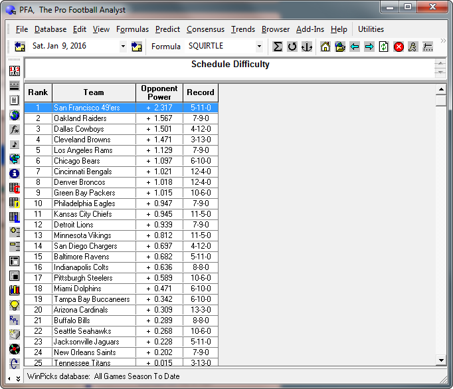Expand toolbar overflow chevron at top right
The width and height of the screenshot is (453, 389).
pyautogui.click(x=443, y=41)
